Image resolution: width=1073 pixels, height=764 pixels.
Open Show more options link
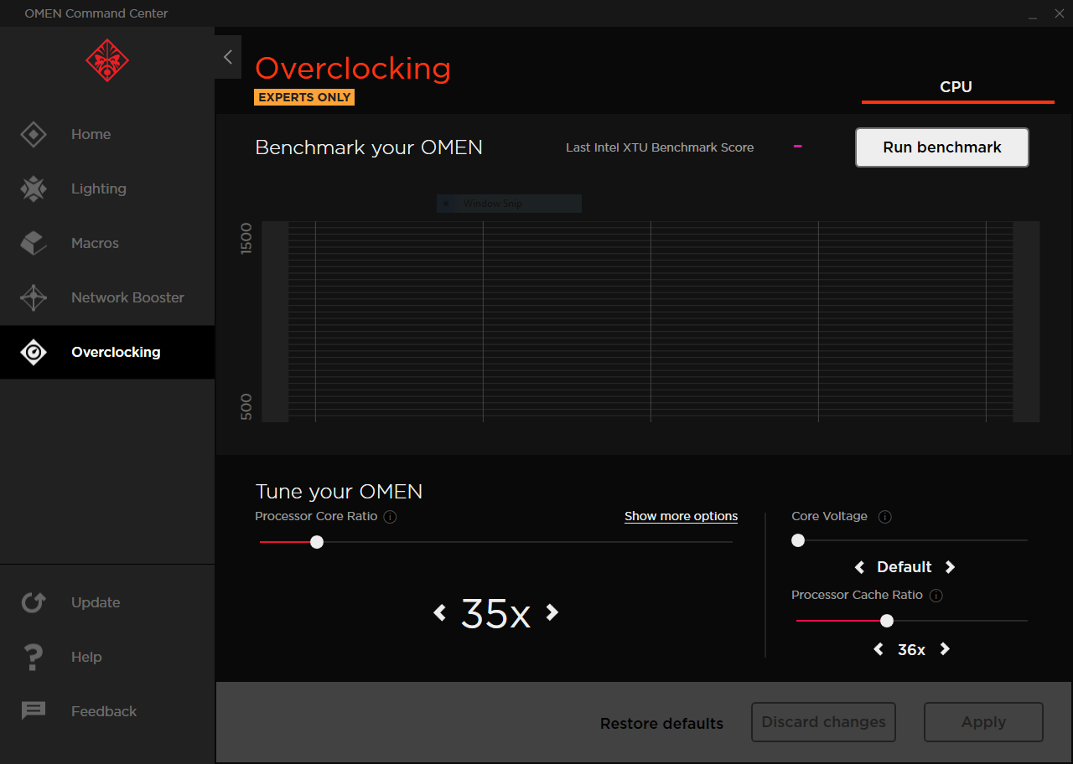(x=682, y=516)
